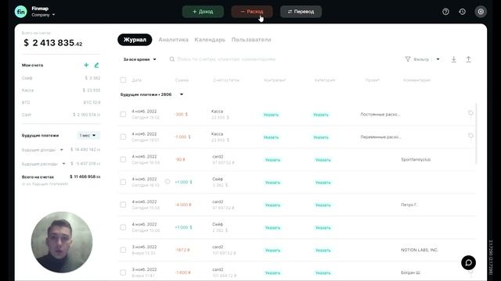
Task: Click the '+ Доход' button
Action: click(203, 12)
